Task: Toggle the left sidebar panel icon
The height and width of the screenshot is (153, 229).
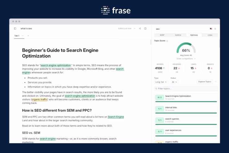Action: click(x=15, y=28)
